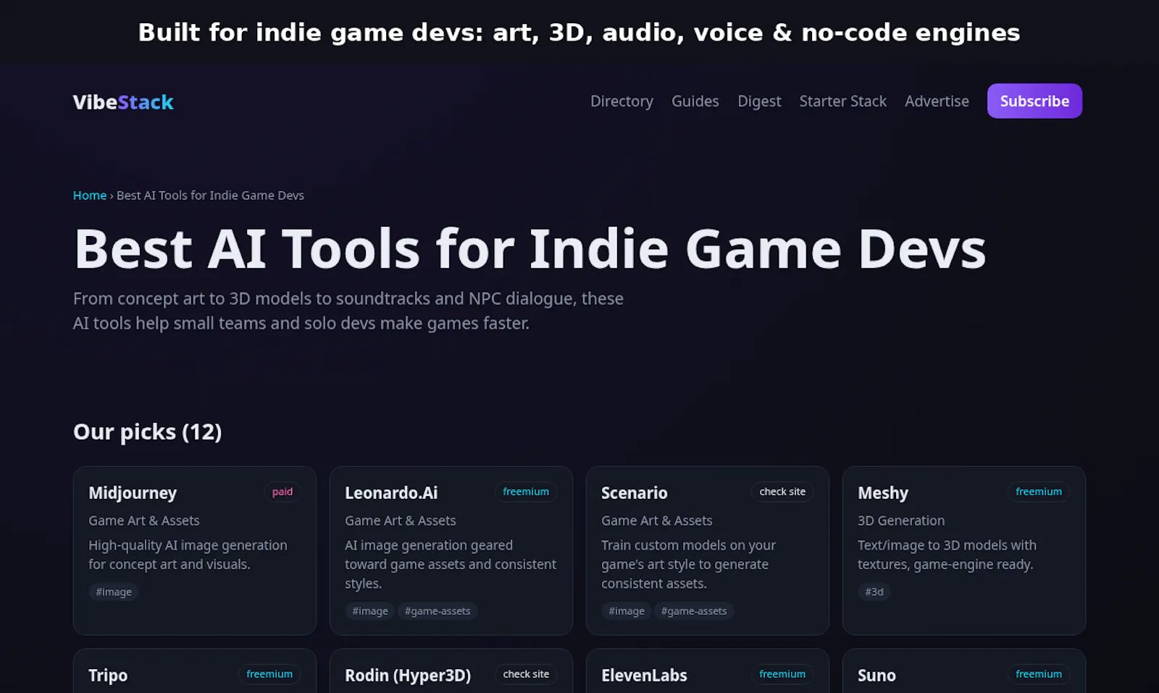1159x693 pixels.
Task: Click the check site badge on Rodin
Action: (x=526, y=674)
